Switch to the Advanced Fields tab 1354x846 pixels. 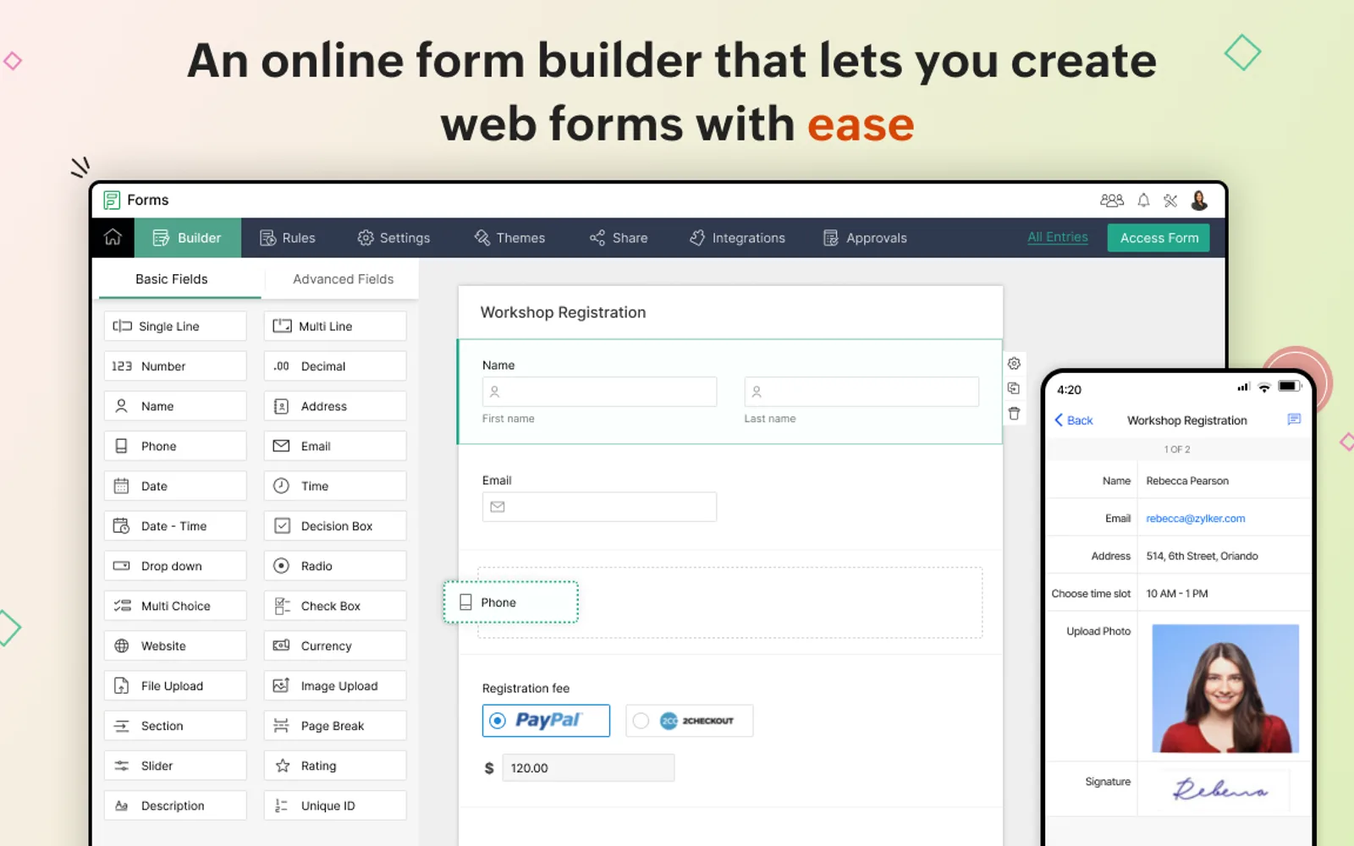(x=343, y=279)
